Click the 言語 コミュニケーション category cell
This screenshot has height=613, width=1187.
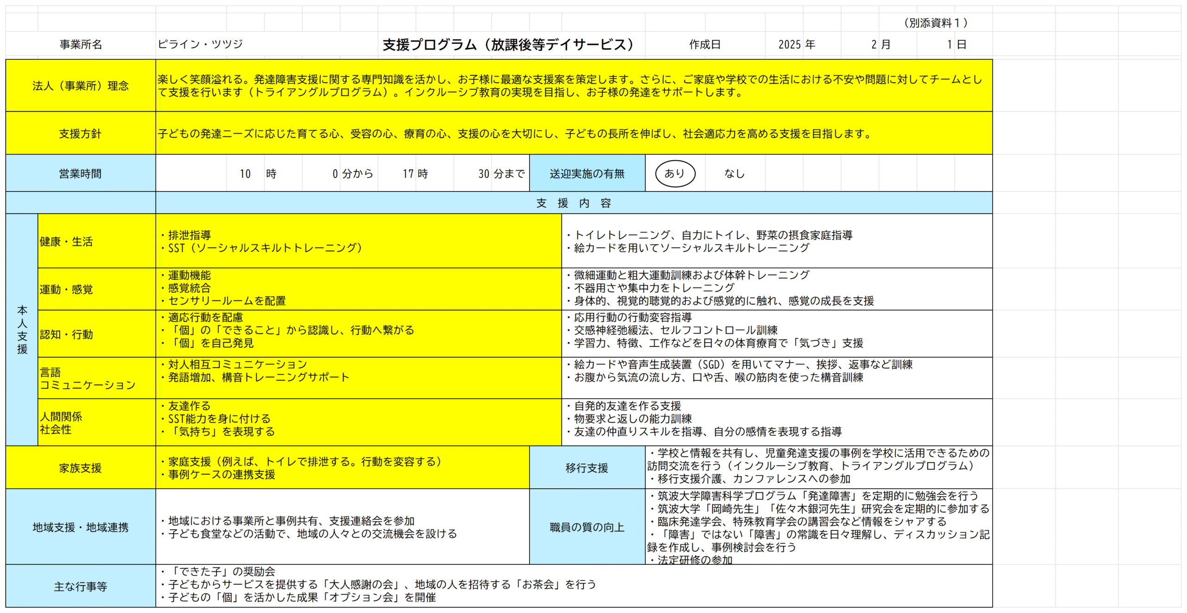tap(97, 378)
